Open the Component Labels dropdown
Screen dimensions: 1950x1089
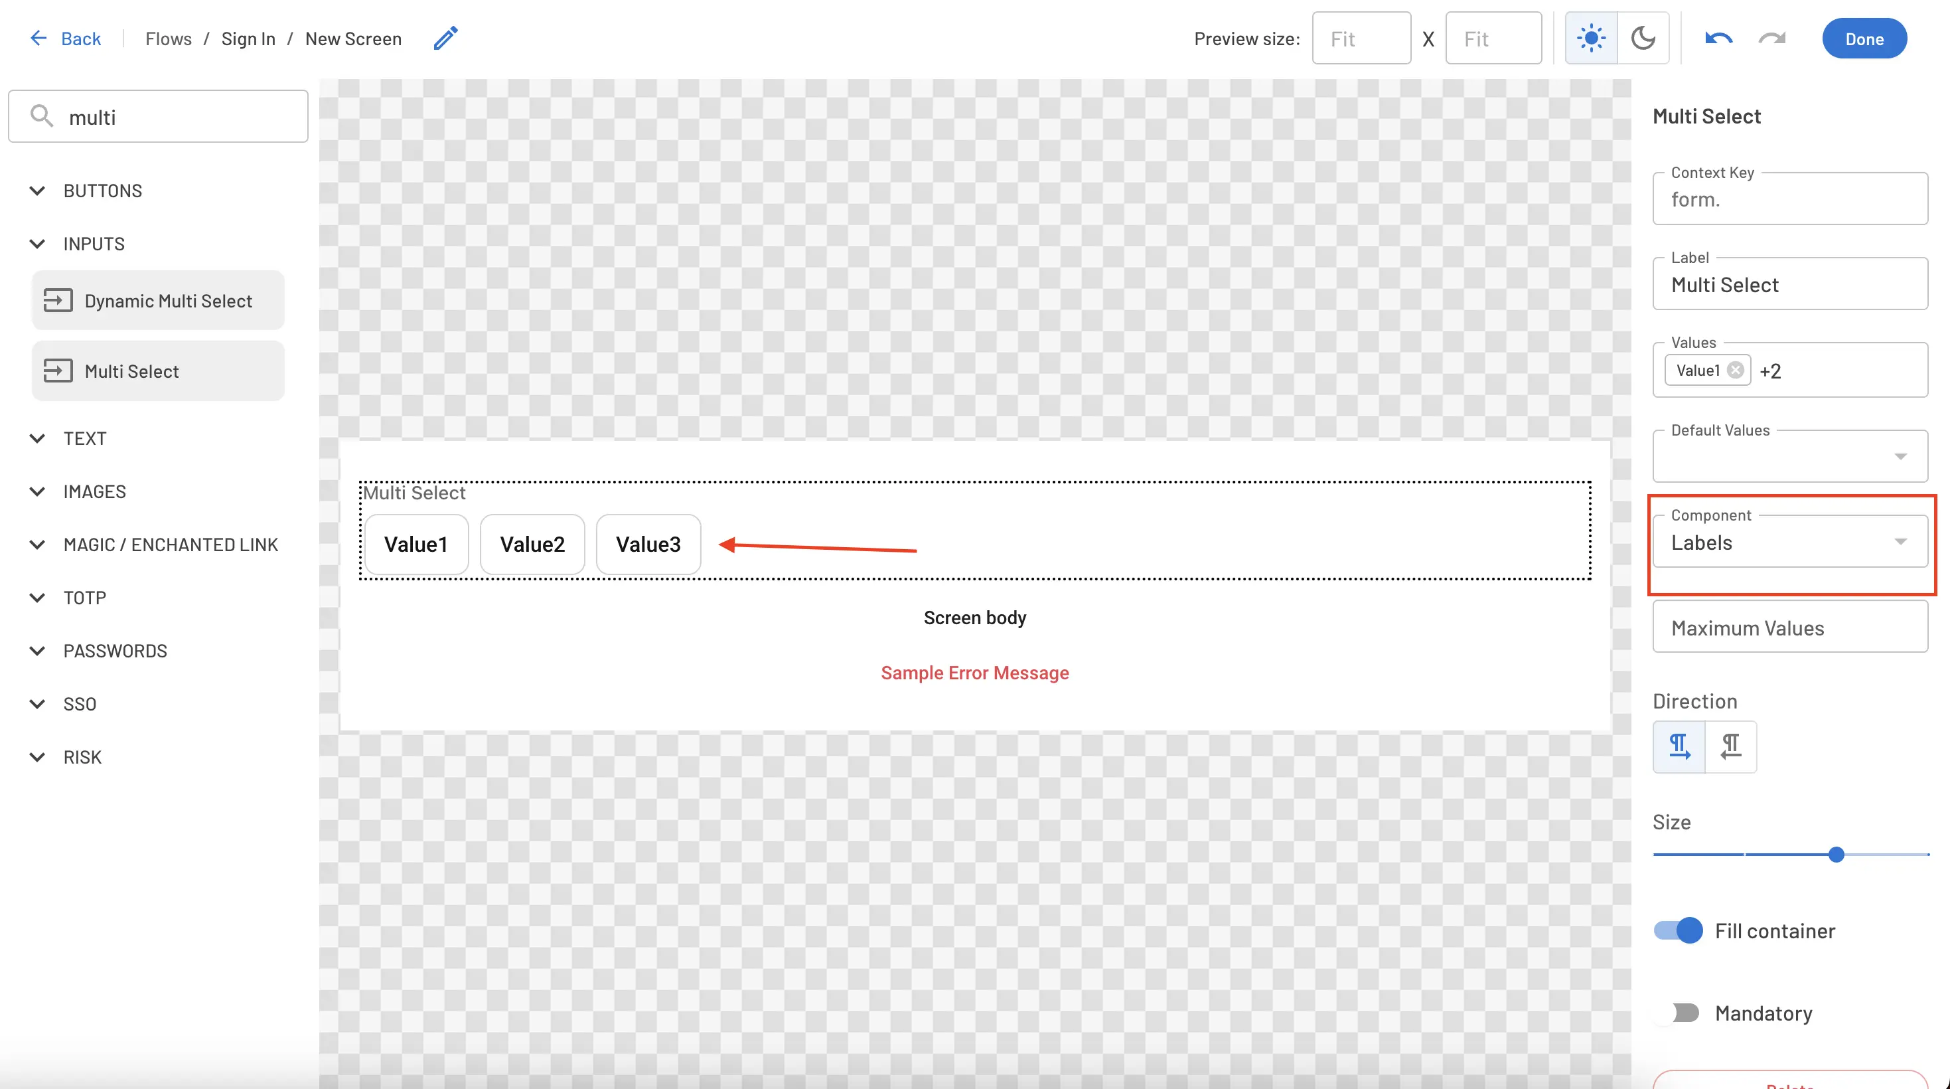tap(1789, 543)
